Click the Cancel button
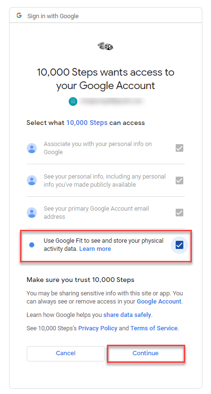This screenshot has height=394, width=211. [66, 353]
